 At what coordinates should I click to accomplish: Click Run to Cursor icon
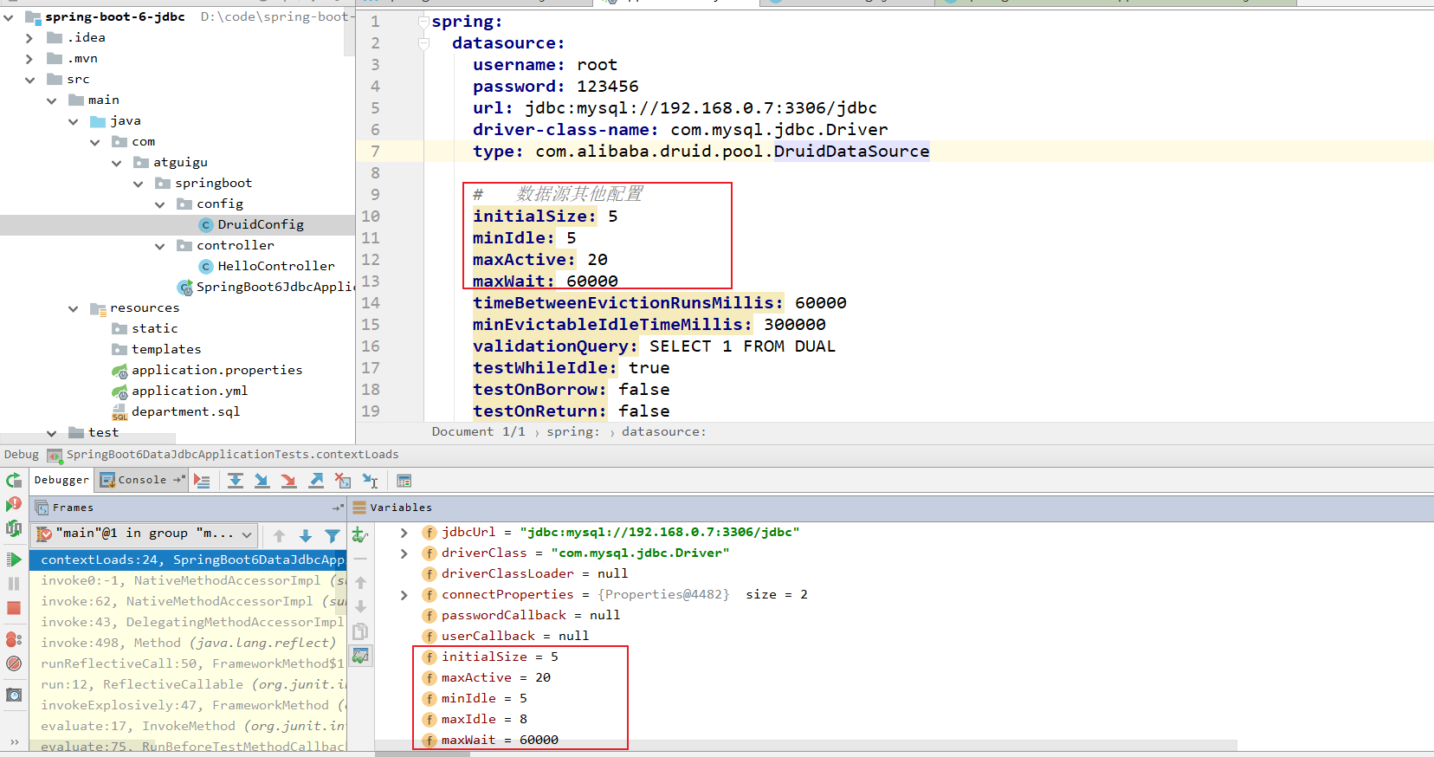371,481
